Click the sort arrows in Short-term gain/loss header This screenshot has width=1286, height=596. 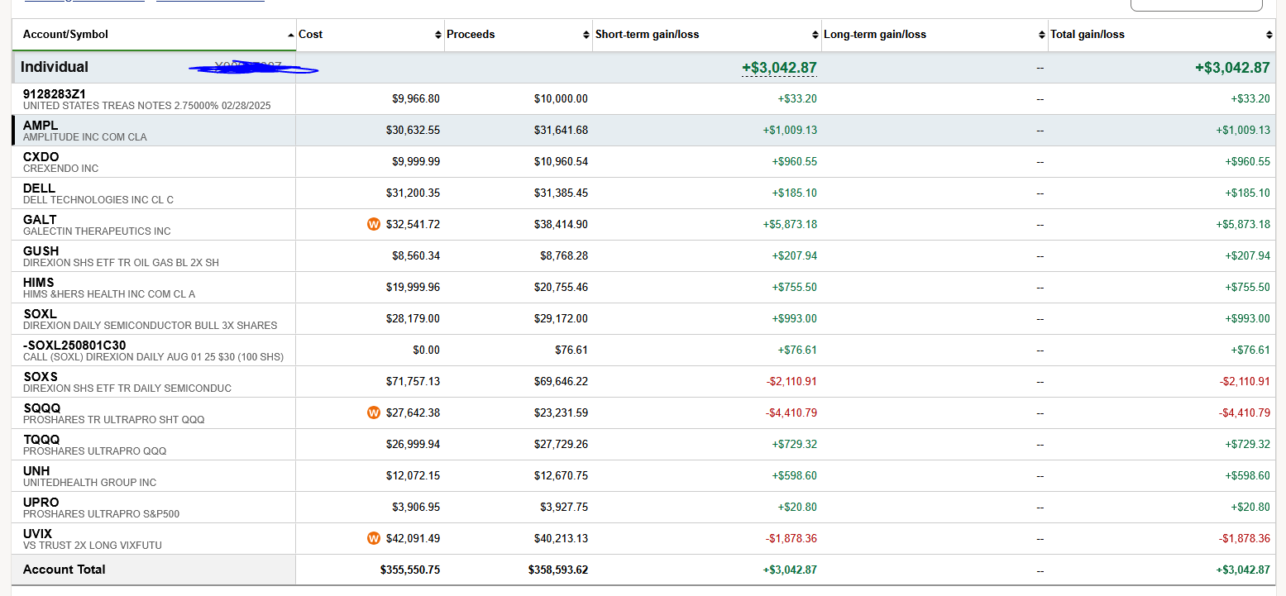point(815,35)
